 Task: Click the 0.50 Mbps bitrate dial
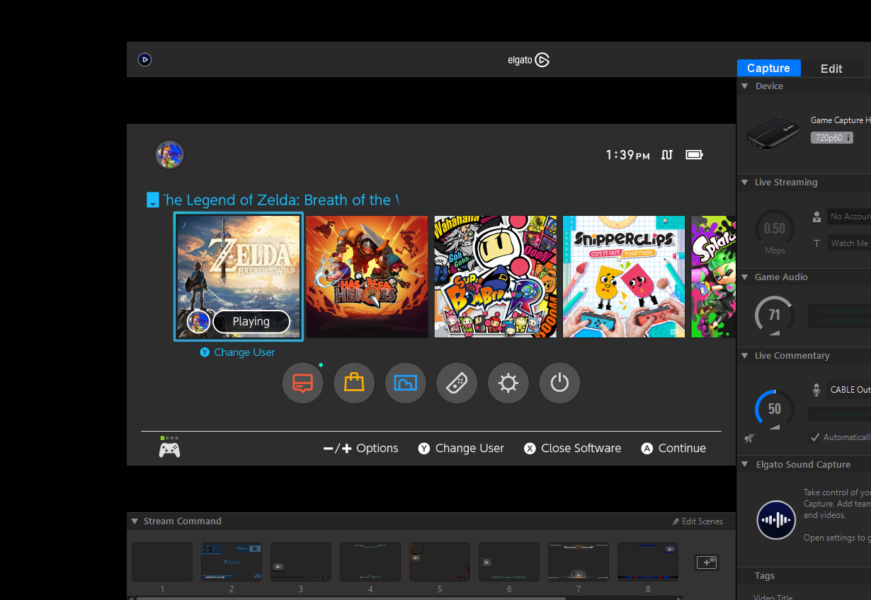[x=774, y=229]
